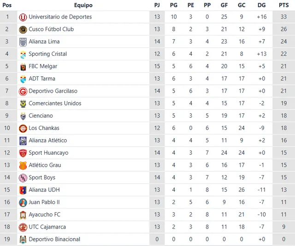Image resolution: width=295 pixels, height=246 pixels.
Task: Open the Cienciano team name link
Action: pyautogui.click(x=41, y=116)
